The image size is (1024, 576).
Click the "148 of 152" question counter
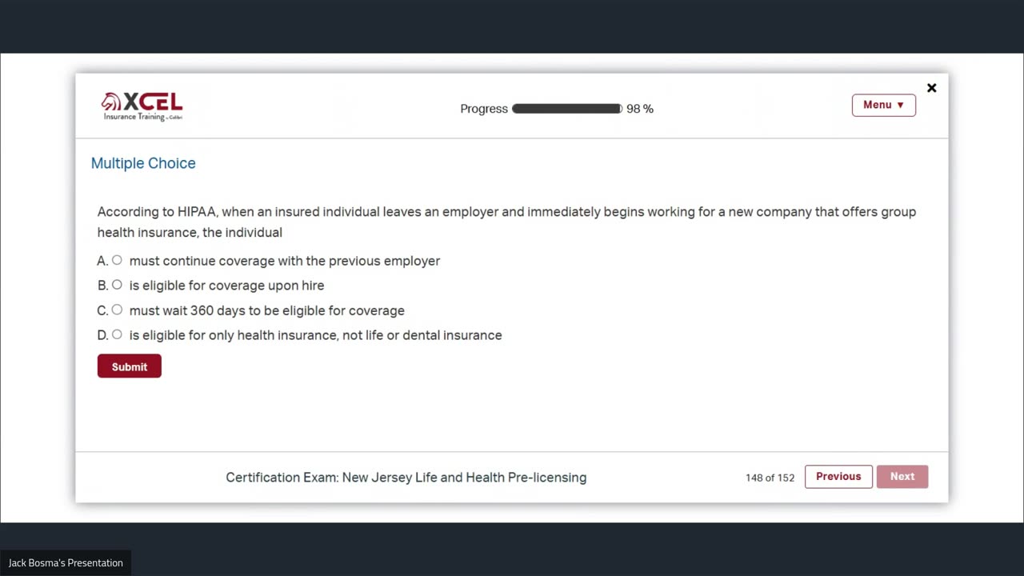point(770,478)
